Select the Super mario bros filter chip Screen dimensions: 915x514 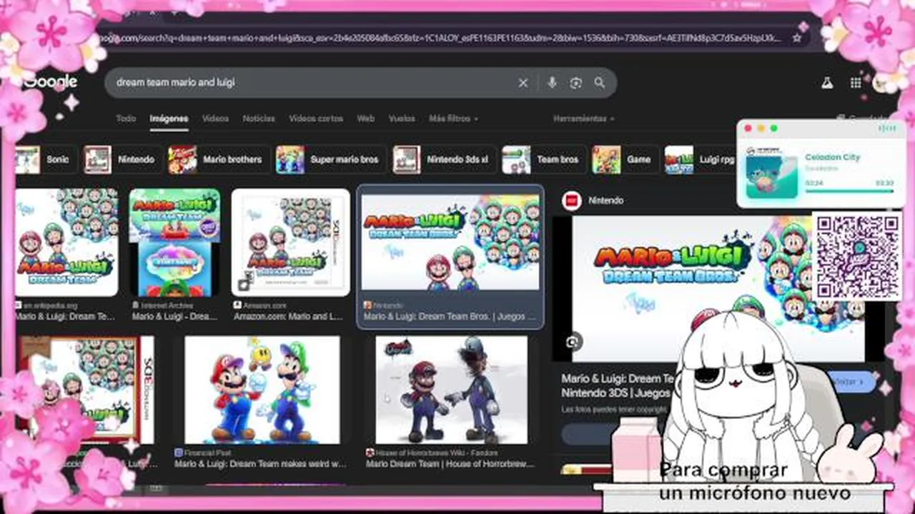[330, 160]
